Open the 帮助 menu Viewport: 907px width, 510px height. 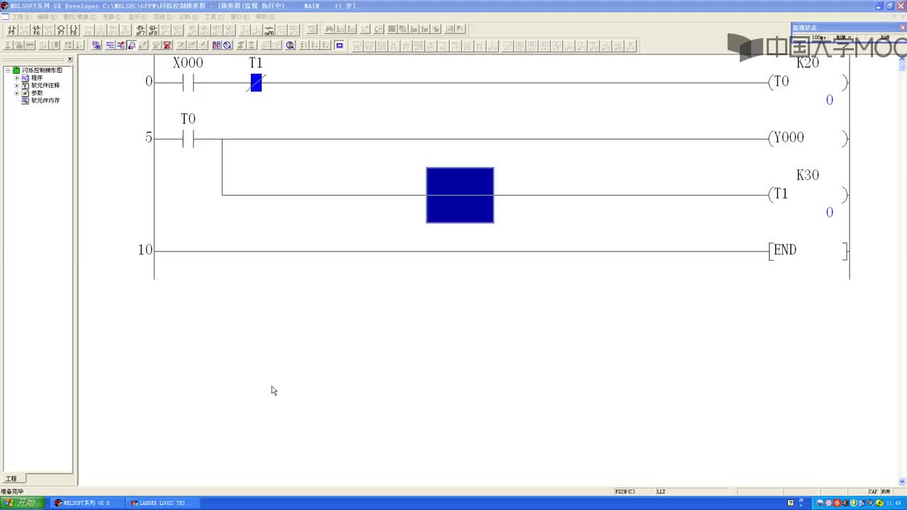(x=265, y=16)
